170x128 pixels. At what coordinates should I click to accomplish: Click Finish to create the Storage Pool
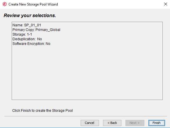coord(157,123)
